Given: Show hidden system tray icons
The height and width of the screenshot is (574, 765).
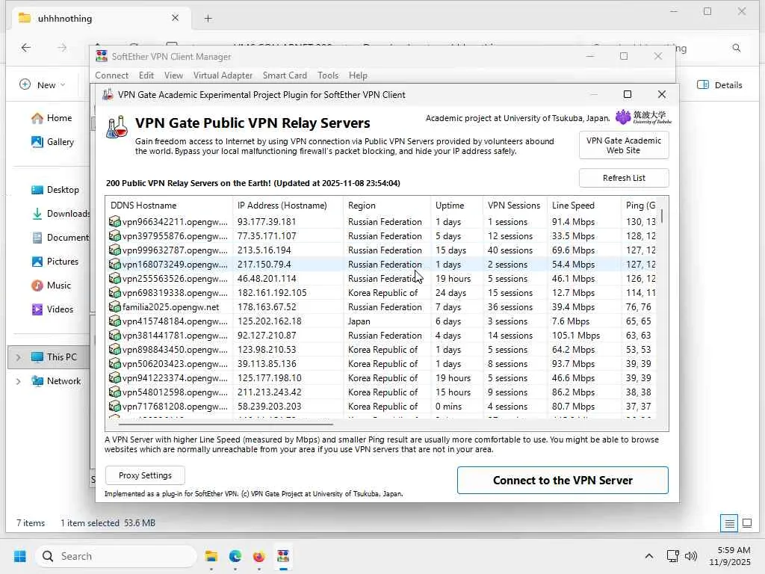Looking at the screenshot, I should pos(649,556).
